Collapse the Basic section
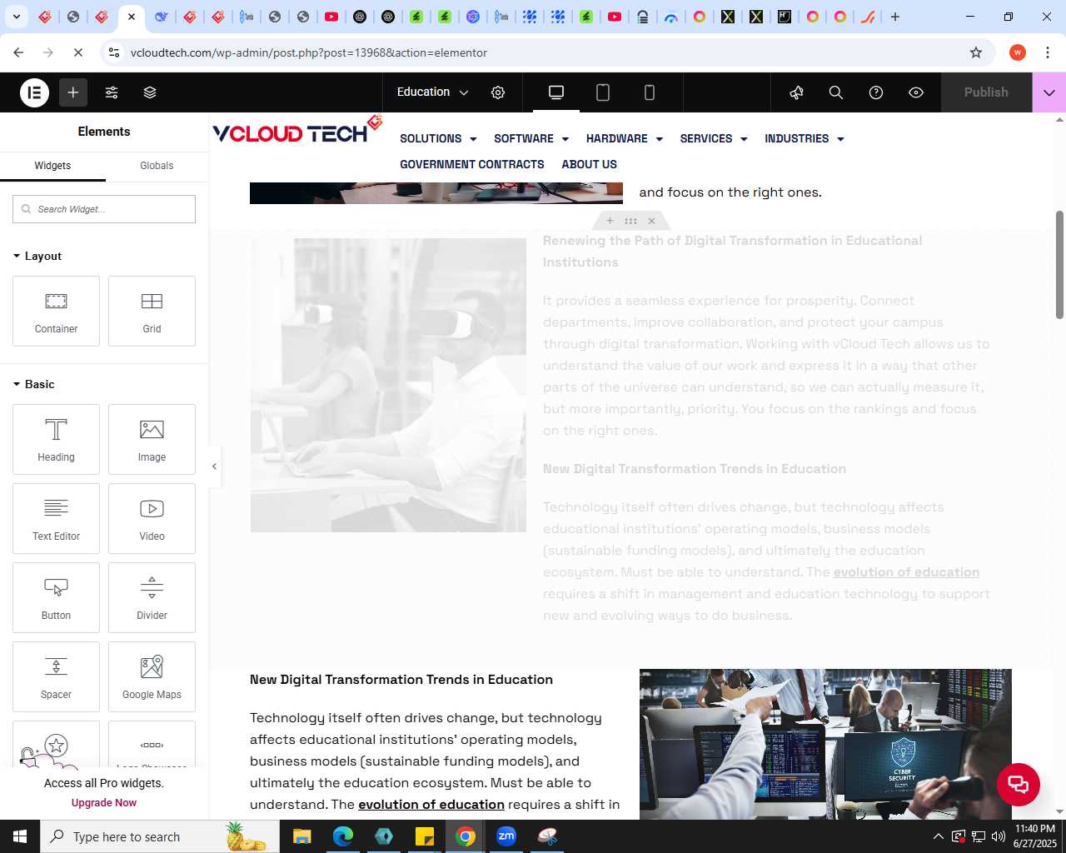The width and height of the screenshot is (1066, 853). click(34, 384)
